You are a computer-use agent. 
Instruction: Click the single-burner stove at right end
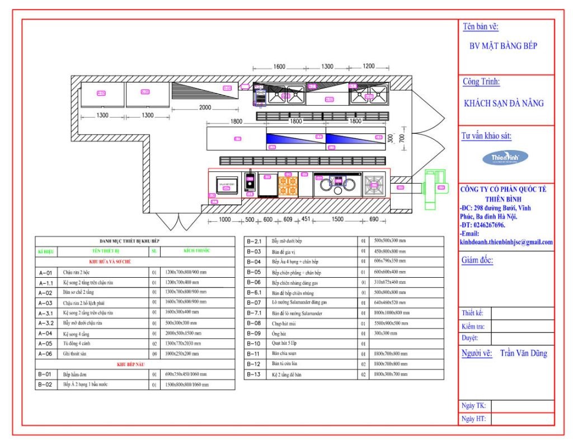(374, 184)
